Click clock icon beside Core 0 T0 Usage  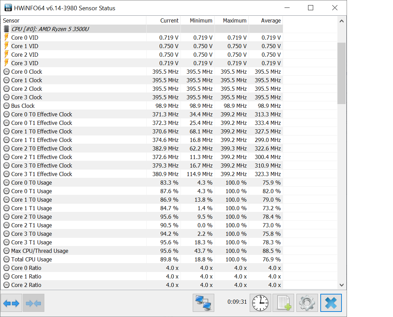coord(6,183)
